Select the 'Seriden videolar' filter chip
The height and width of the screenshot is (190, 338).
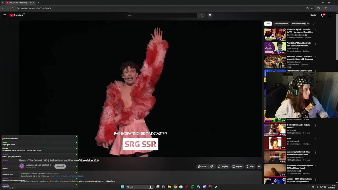[x=281, y=23]
